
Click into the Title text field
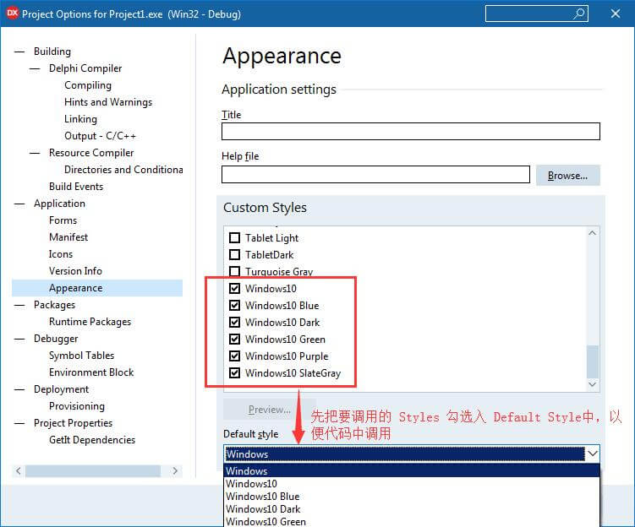click(410, 132)
